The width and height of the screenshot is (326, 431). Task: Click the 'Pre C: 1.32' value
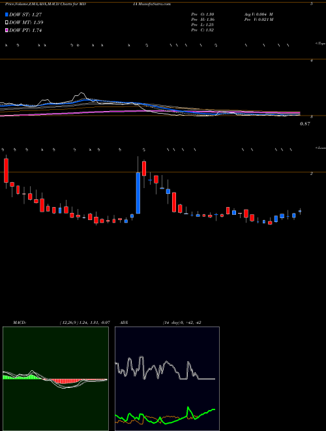pyautogui.click(x=203, y=30)
